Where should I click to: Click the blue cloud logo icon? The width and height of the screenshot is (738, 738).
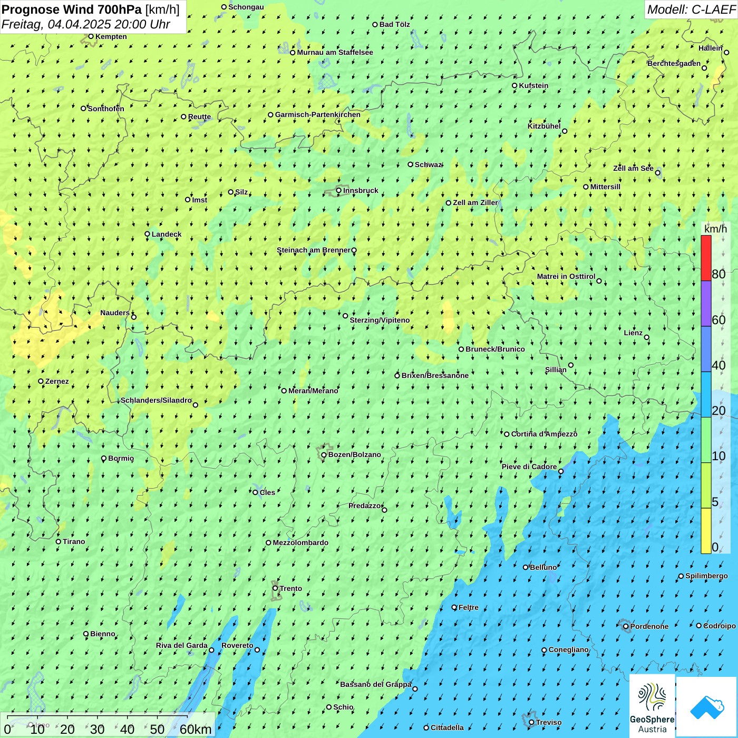click(707, 707)
